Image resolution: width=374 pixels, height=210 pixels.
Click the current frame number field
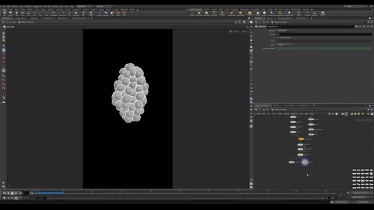26,193
